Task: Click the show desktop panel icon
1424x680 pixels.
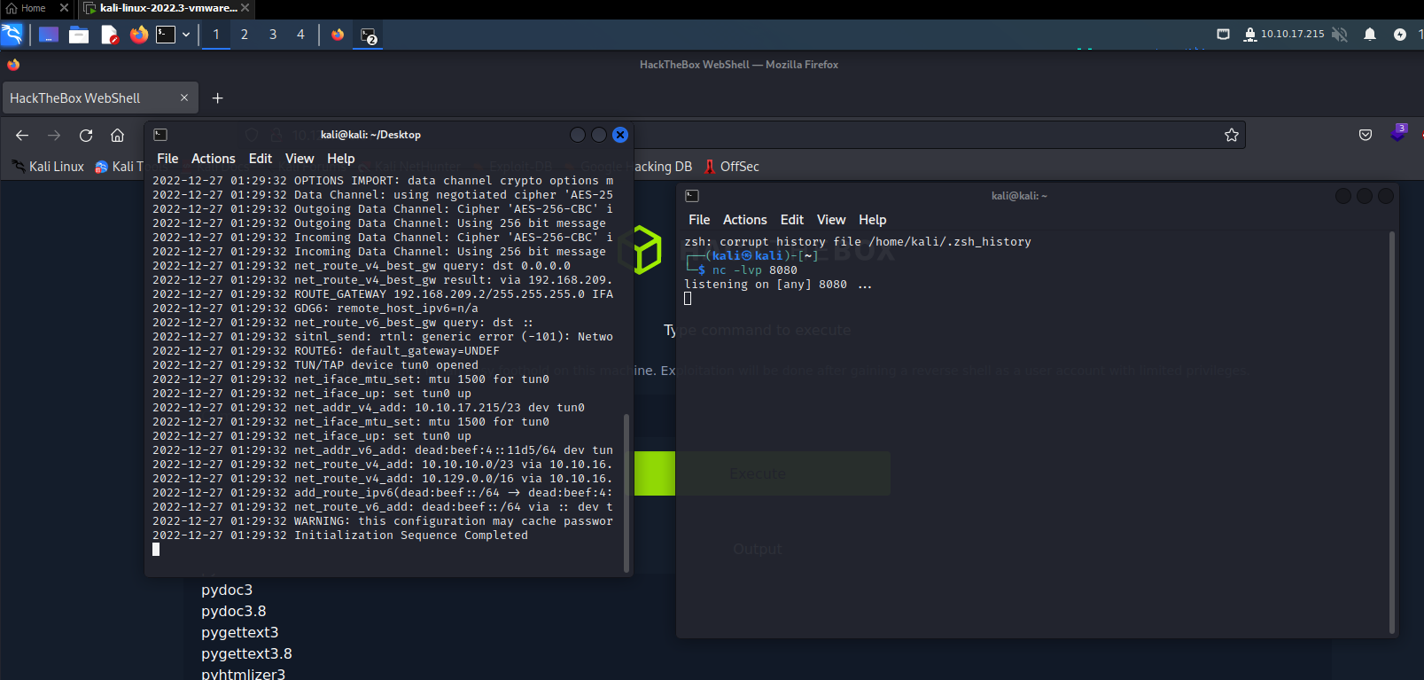Action: point(49,35)
